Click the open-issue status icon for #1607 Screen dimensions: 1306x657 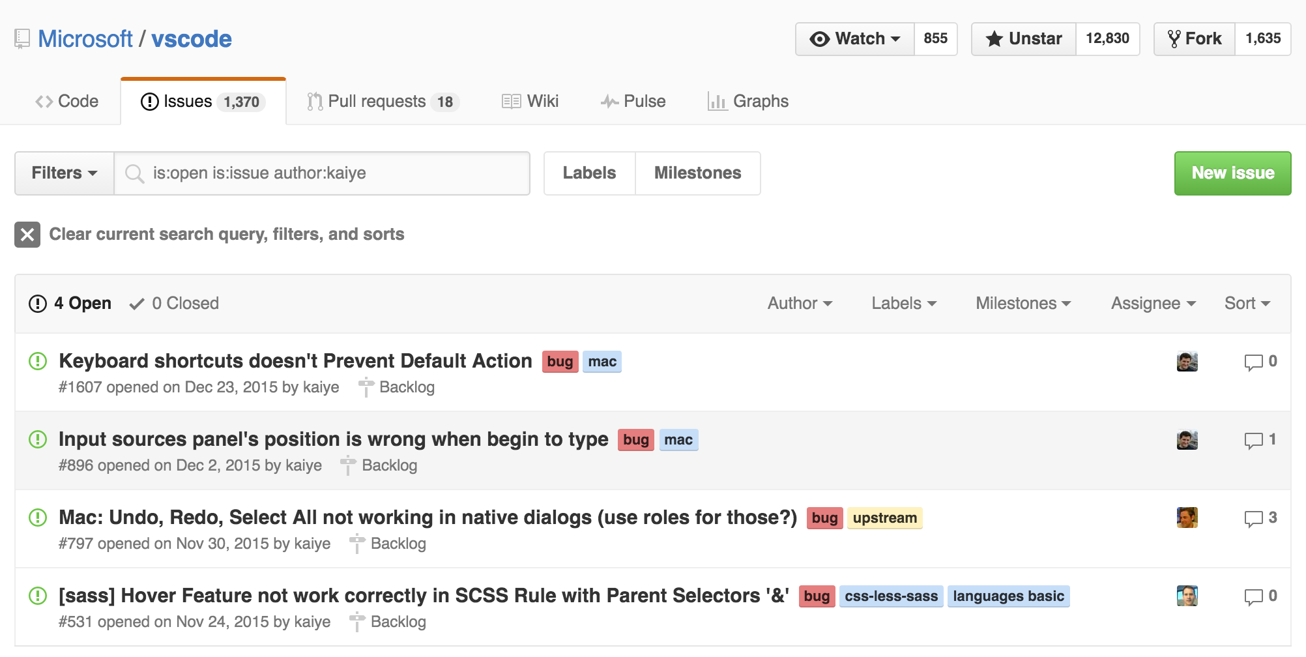point(38,361)
